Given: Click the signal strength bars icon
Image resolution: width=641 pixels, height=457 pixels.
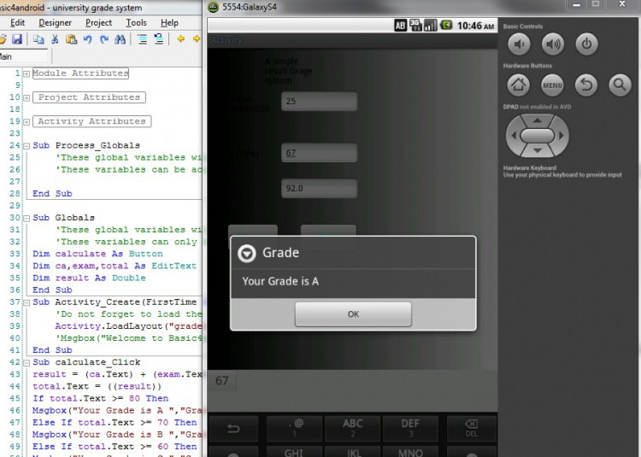Looking at the screenshot, I should [431, 26].
